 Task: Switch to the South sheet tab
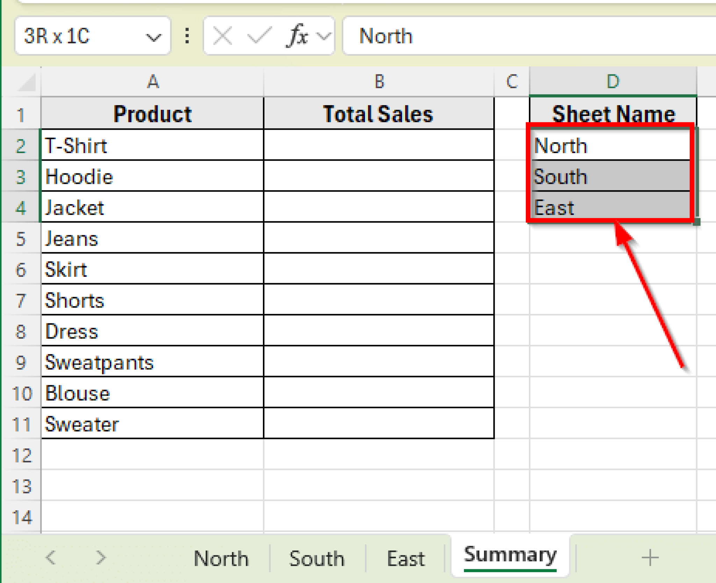click(315, 558)
